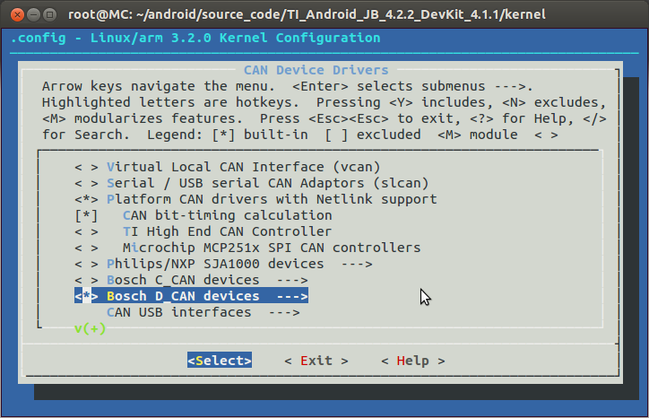Close the terminal window
The width and height of the screenshot is (649, 418).
point(17,15)
